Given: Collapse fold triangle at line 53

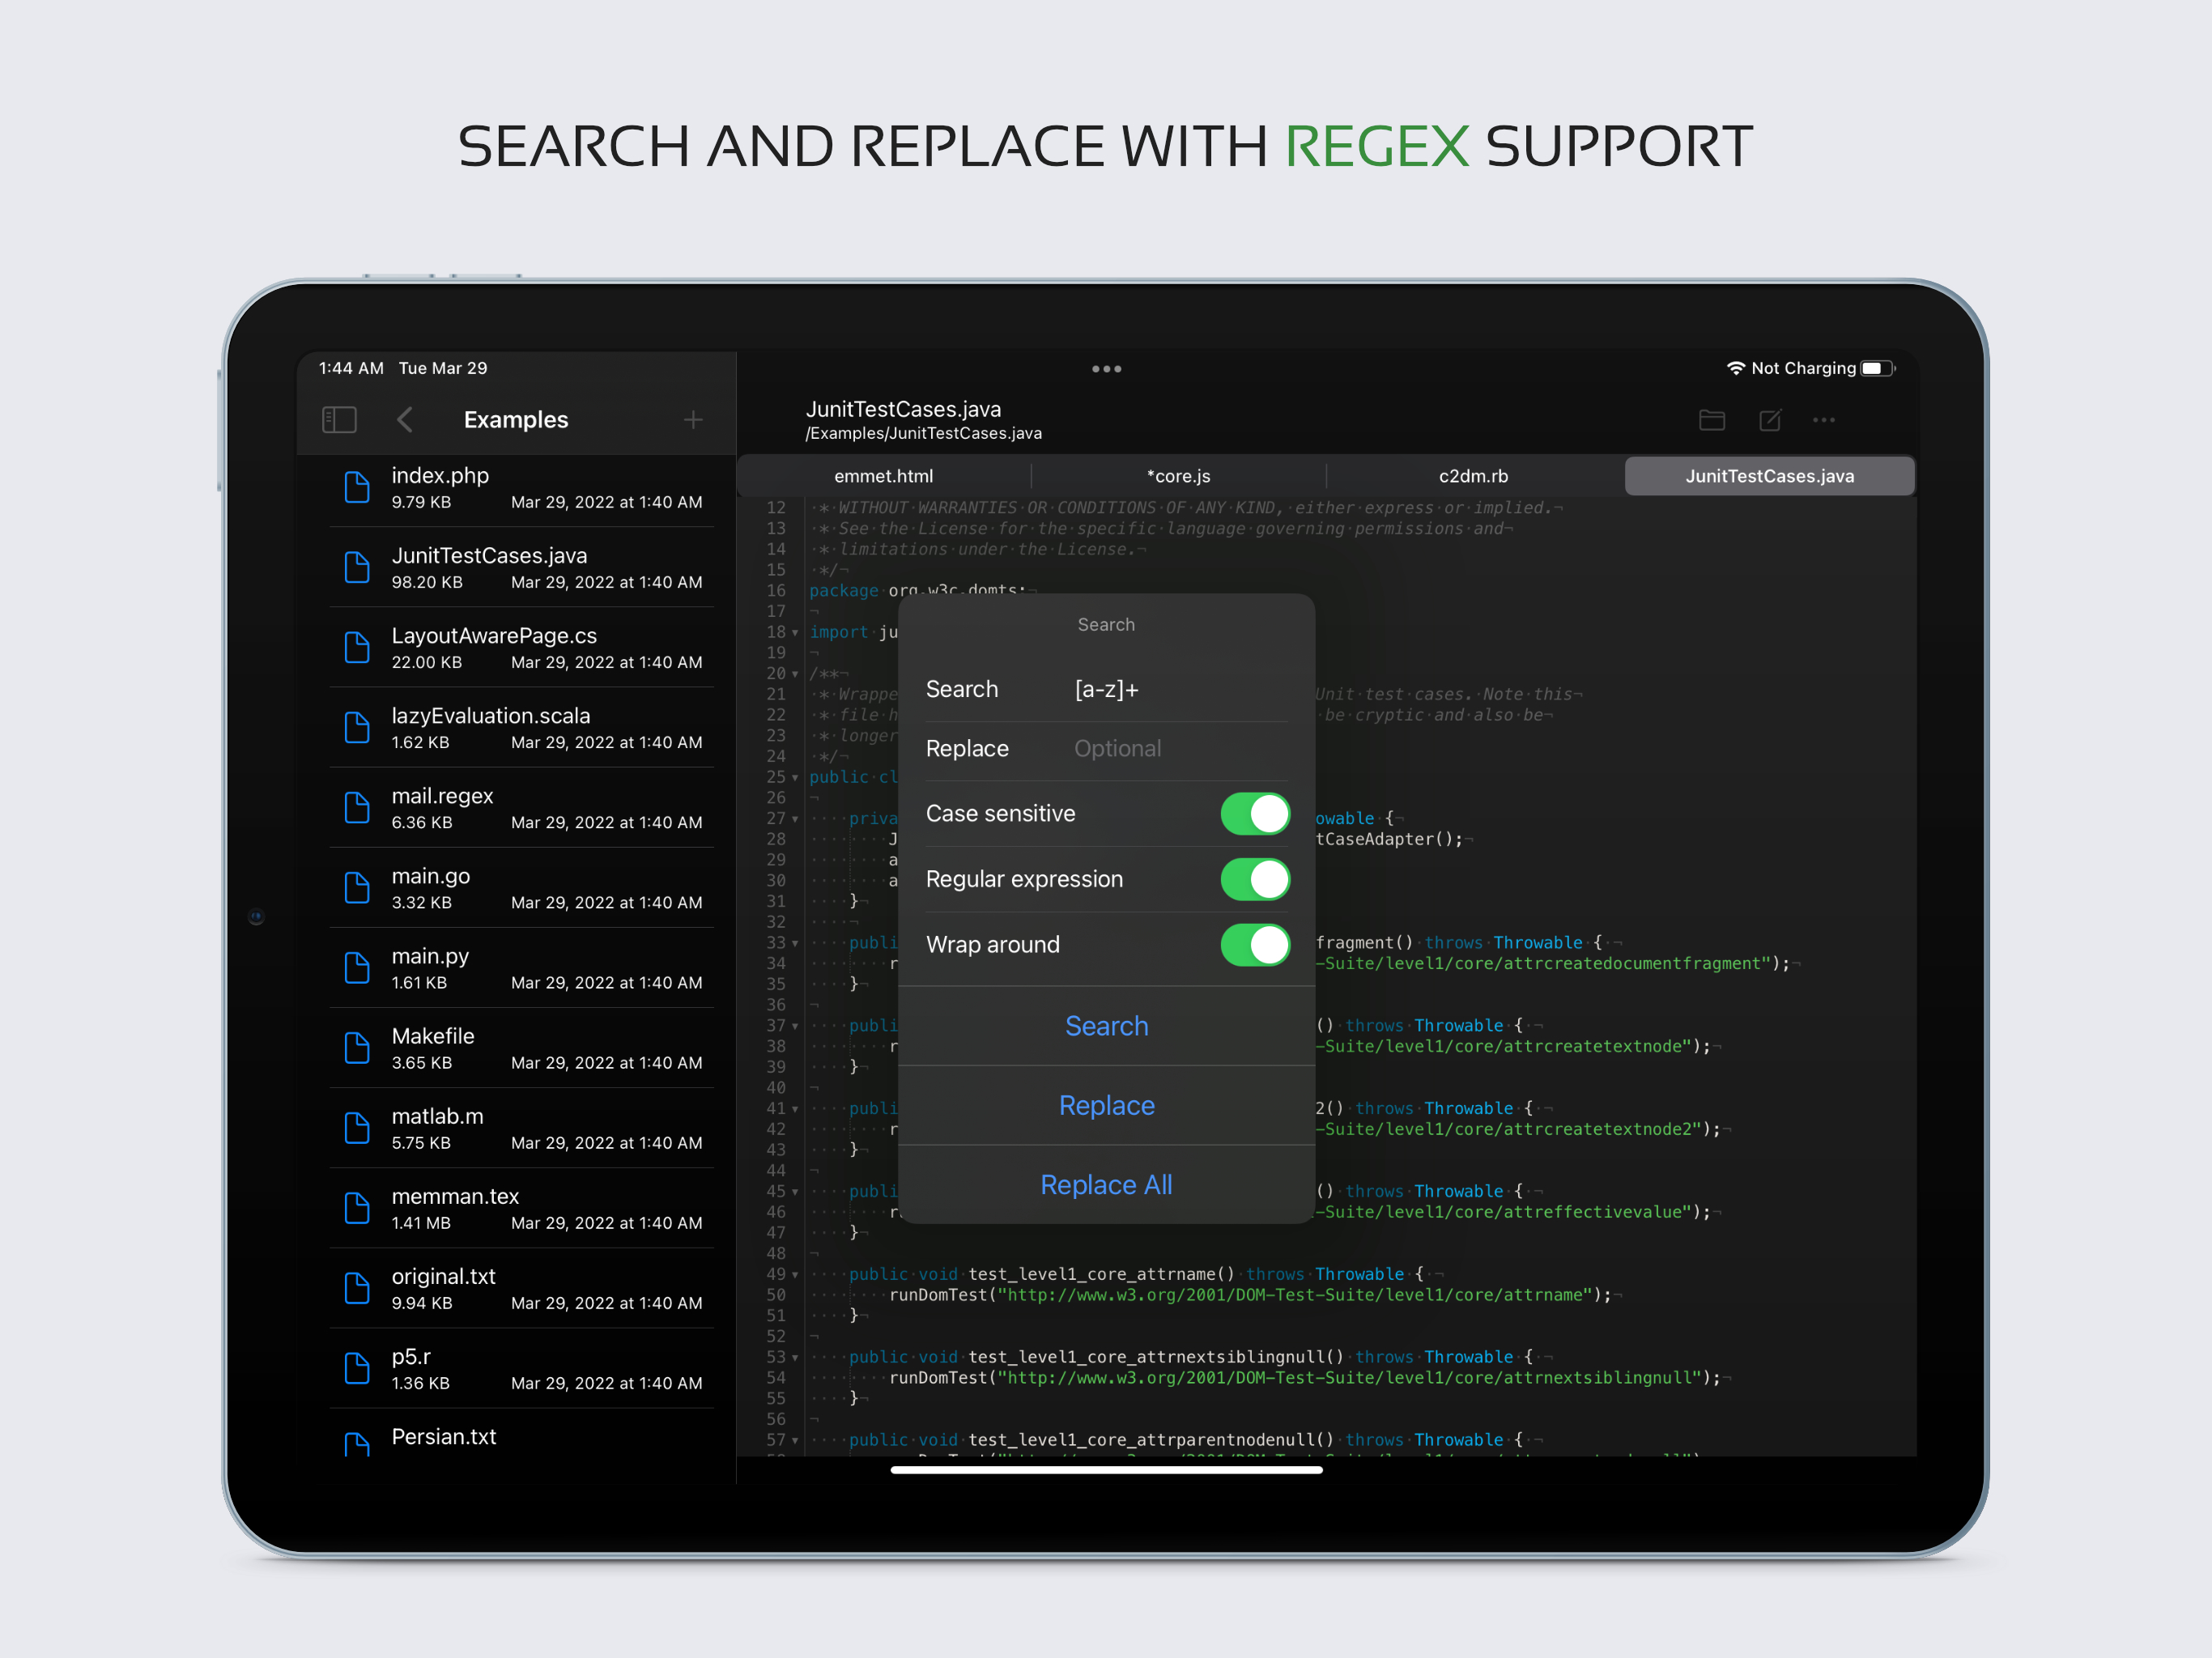Looking at the screenshot, I should pos(795,1358).
